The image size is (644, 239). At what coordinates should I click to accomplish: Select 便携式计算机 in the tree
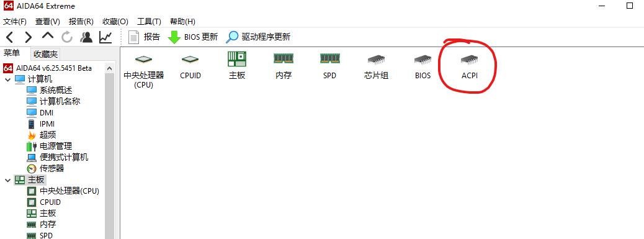coord(58,157)
